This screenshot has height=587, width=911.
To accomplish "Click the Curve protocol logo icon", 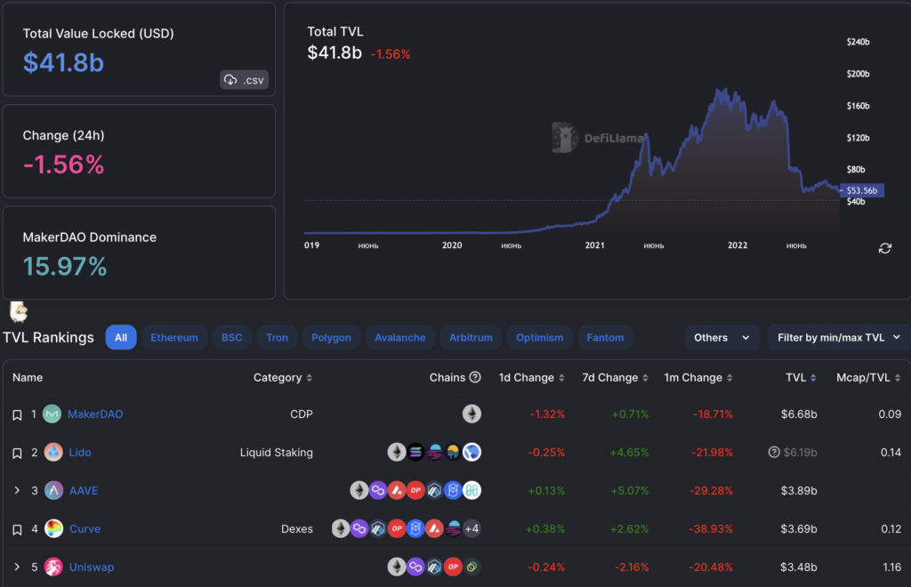I will click(x=53, y=529).
